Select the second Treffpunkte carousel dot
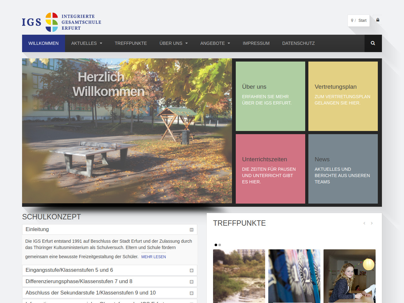This screenshot has width=404, height=303. 220,245
